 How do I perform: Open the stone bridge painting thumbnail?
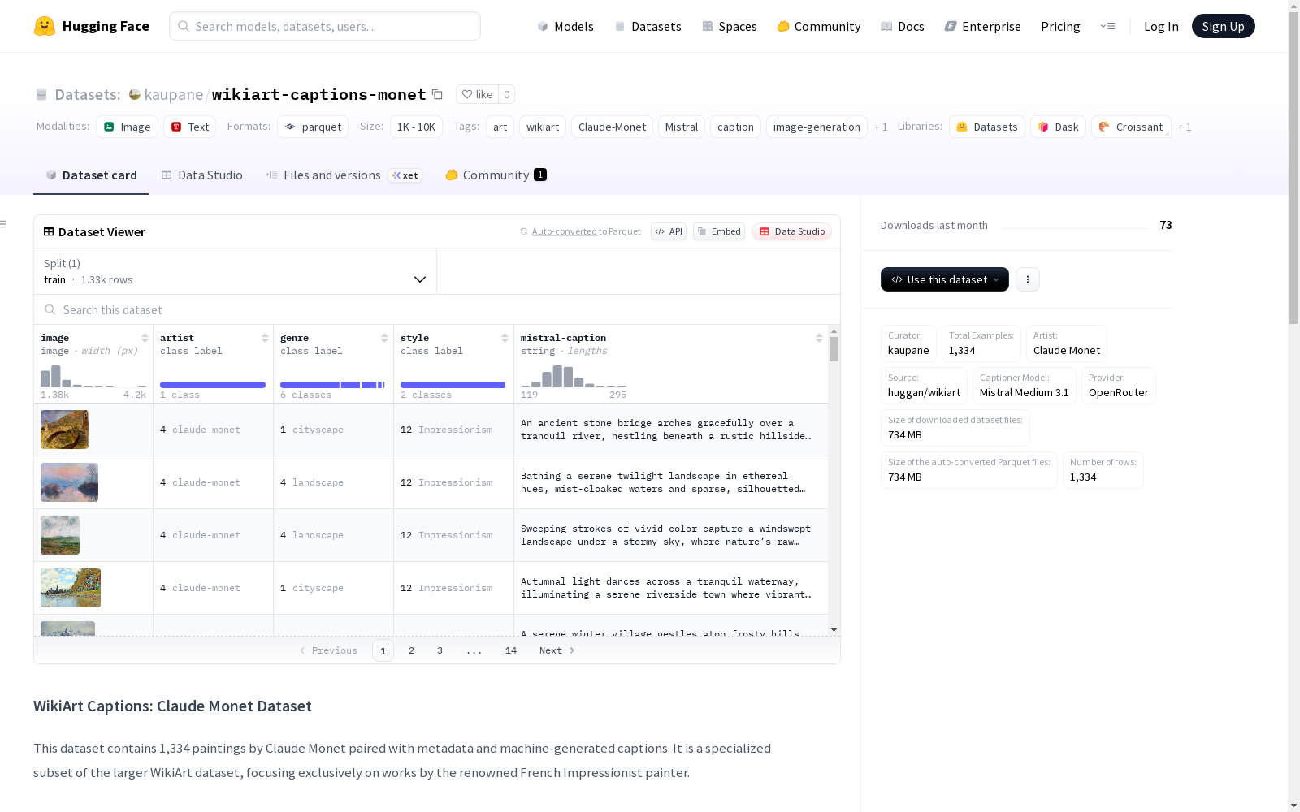[x=64, y=430]
